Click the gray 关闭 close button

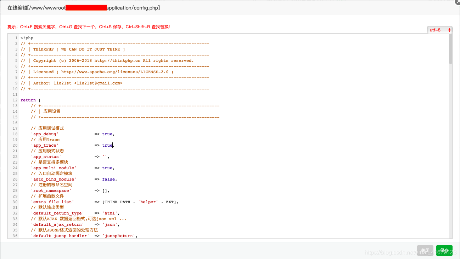425,251
